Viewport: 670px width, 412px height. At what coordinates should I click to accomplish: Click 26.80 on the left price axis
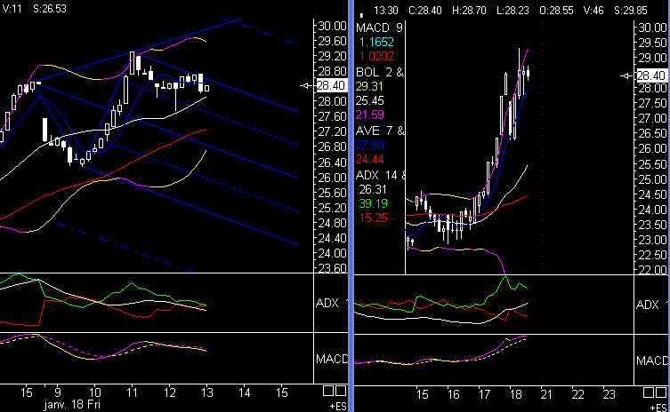(x=333, y=147)
